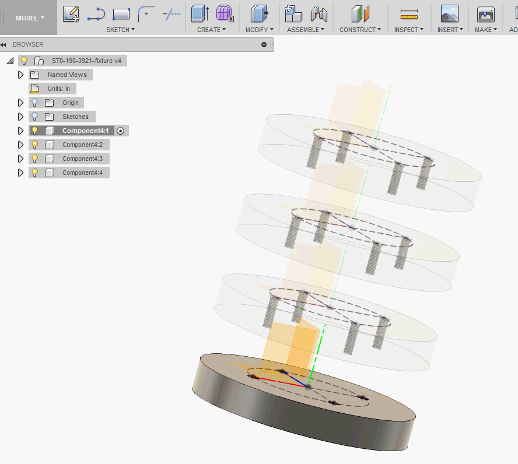Expand the Component4:3 node
518x464 pixels.
tap(20, 159)
